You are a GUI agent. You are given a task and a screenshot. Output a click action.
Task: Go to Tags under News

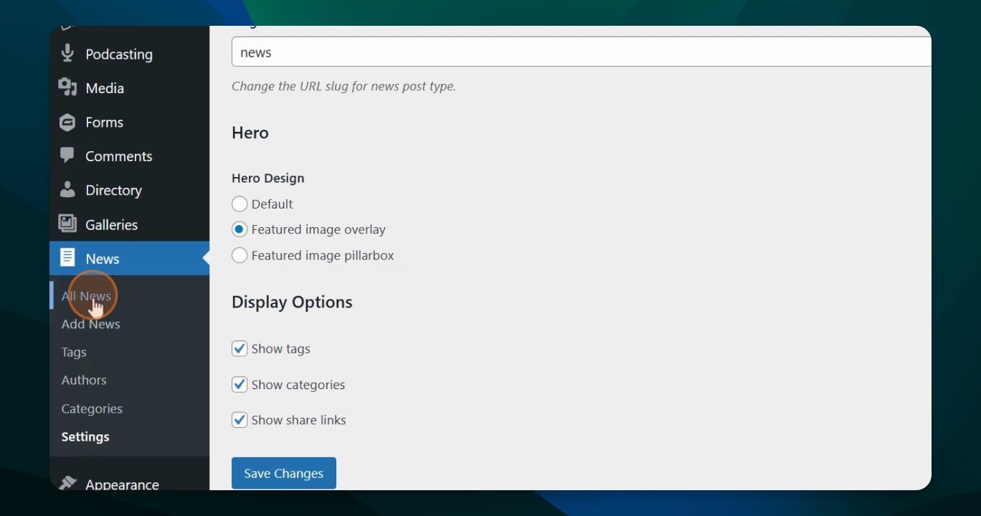click(74, 352)
